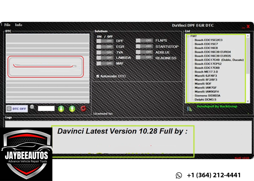254x181 pixels.
Task: Click the DTC search input field
Action: [x=46, y=109]
